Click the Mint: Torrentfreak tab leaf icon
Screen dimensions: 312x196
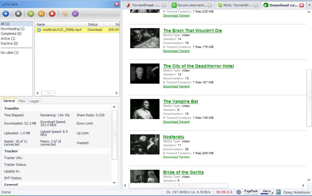pos(220,5)
